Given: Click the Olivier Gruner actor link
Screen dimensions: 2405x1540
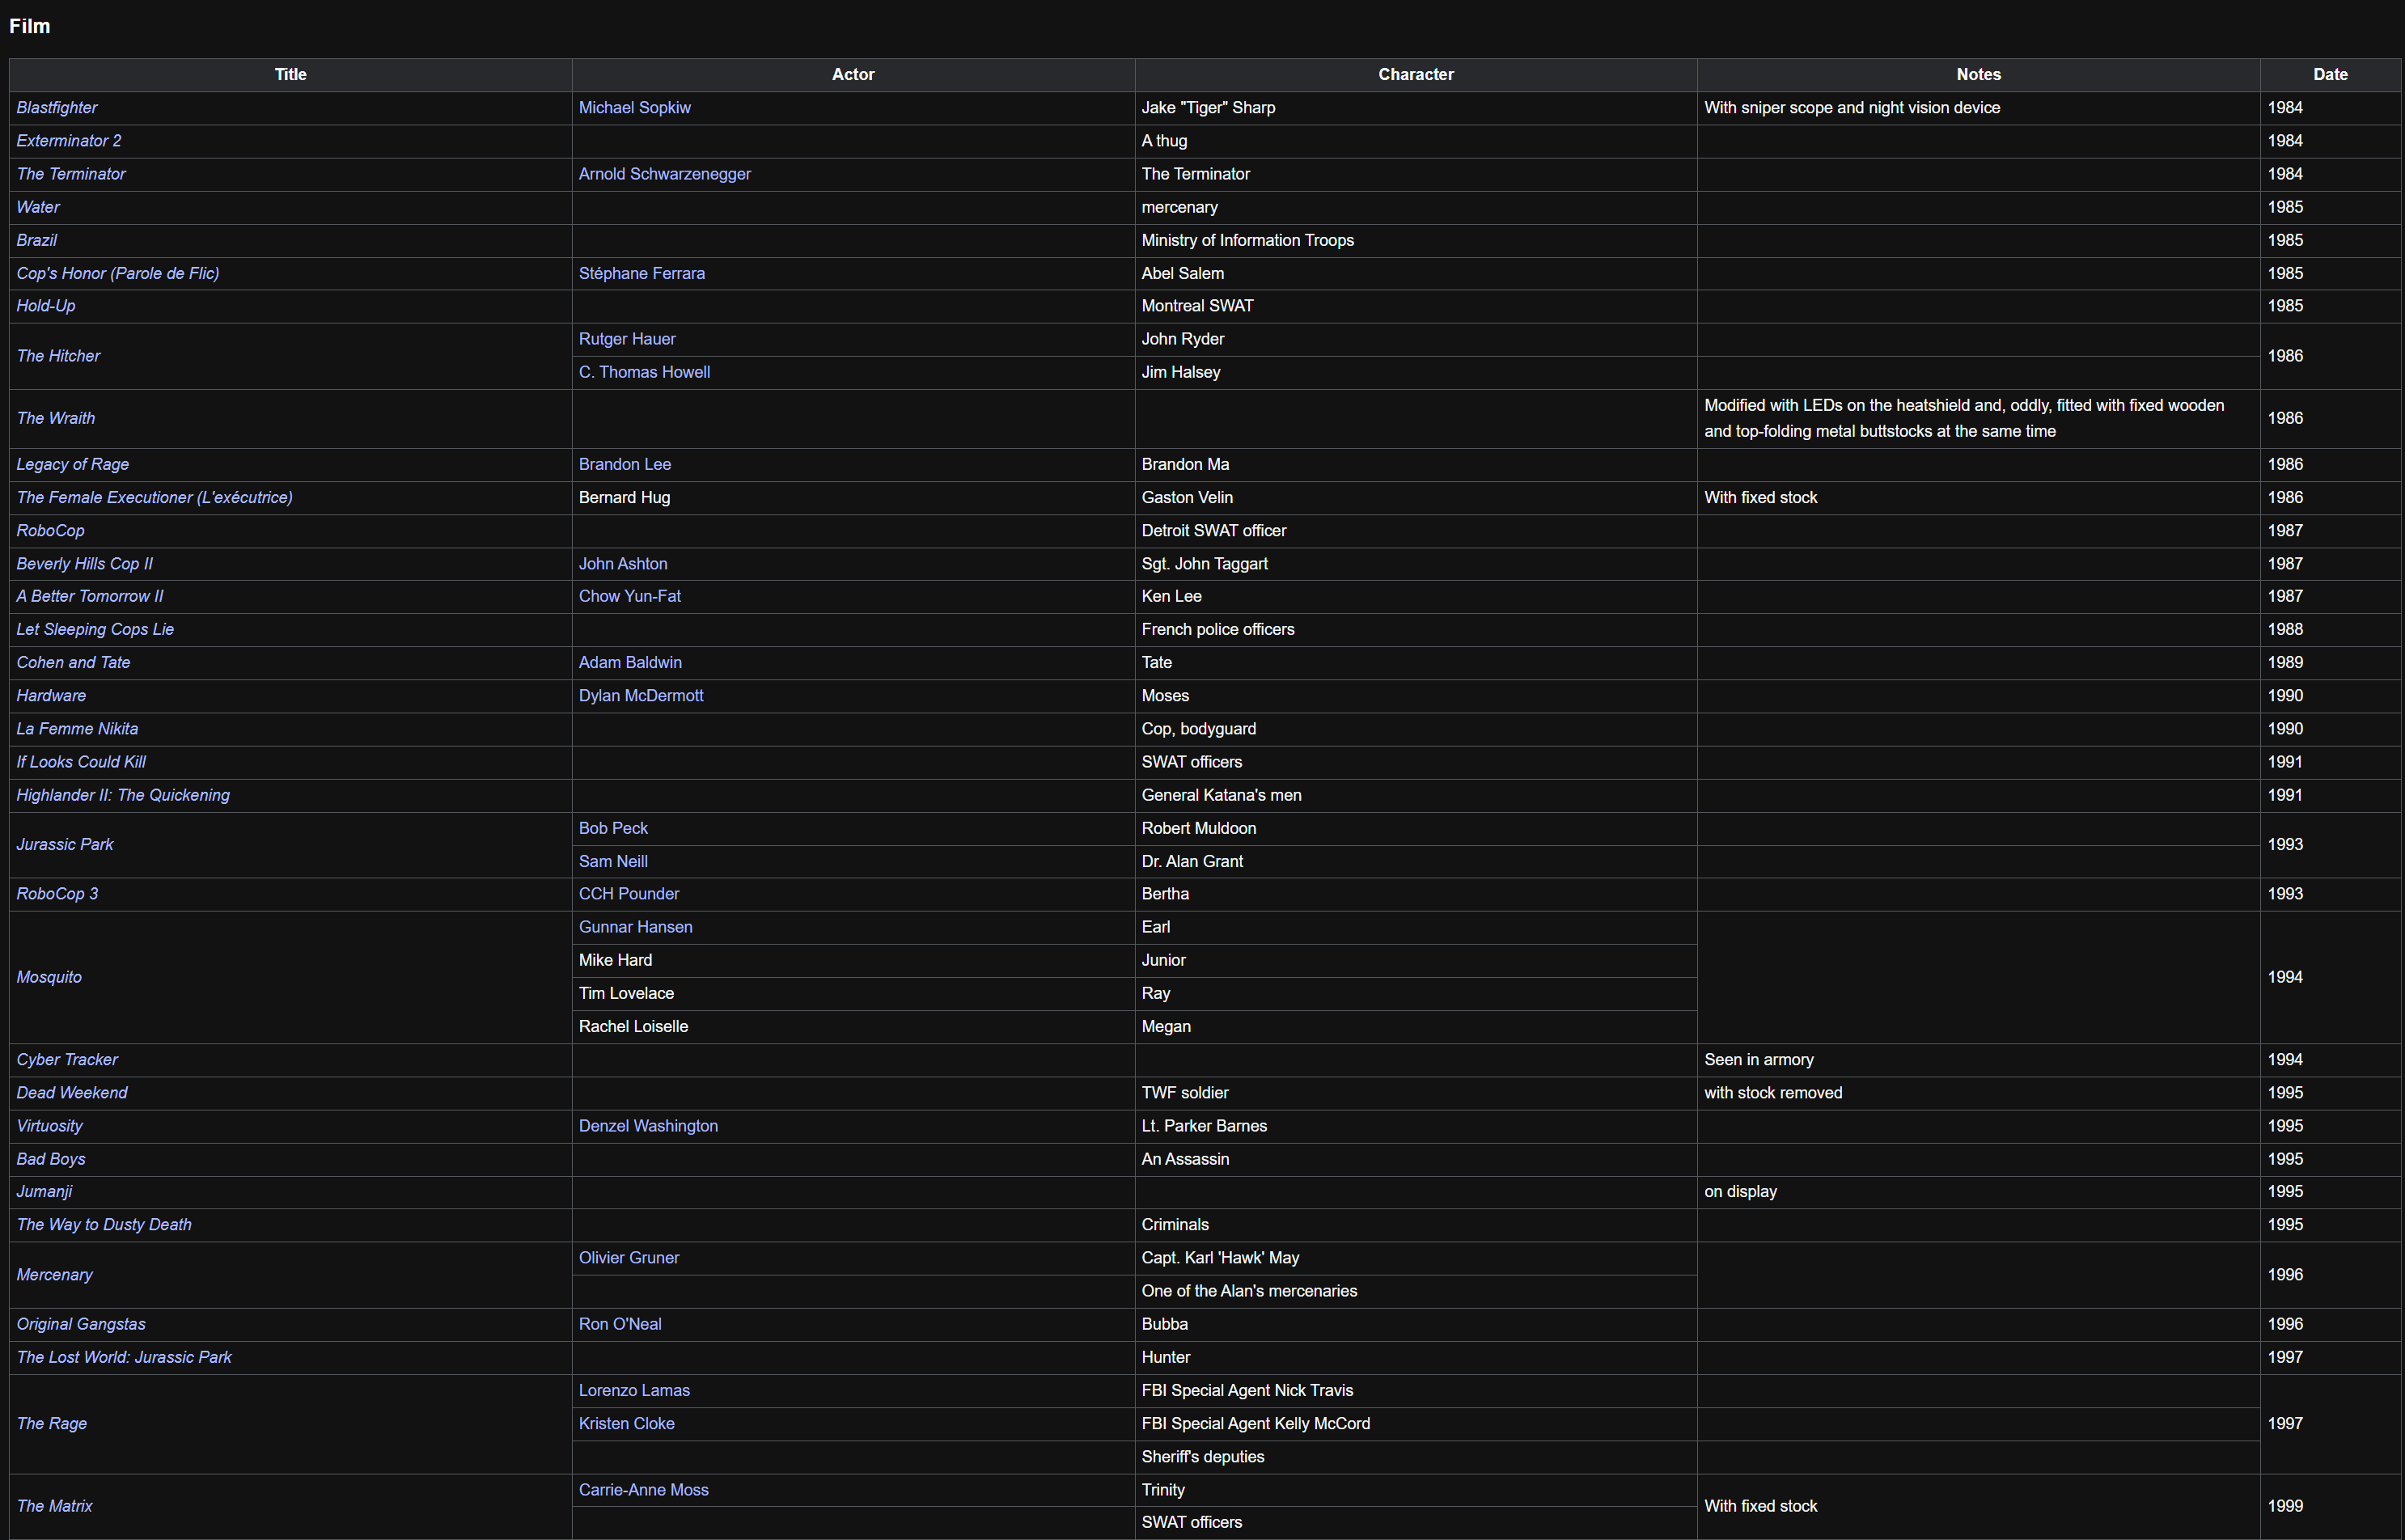Looking at the screenshot, I should click(x=629, y=1258).
